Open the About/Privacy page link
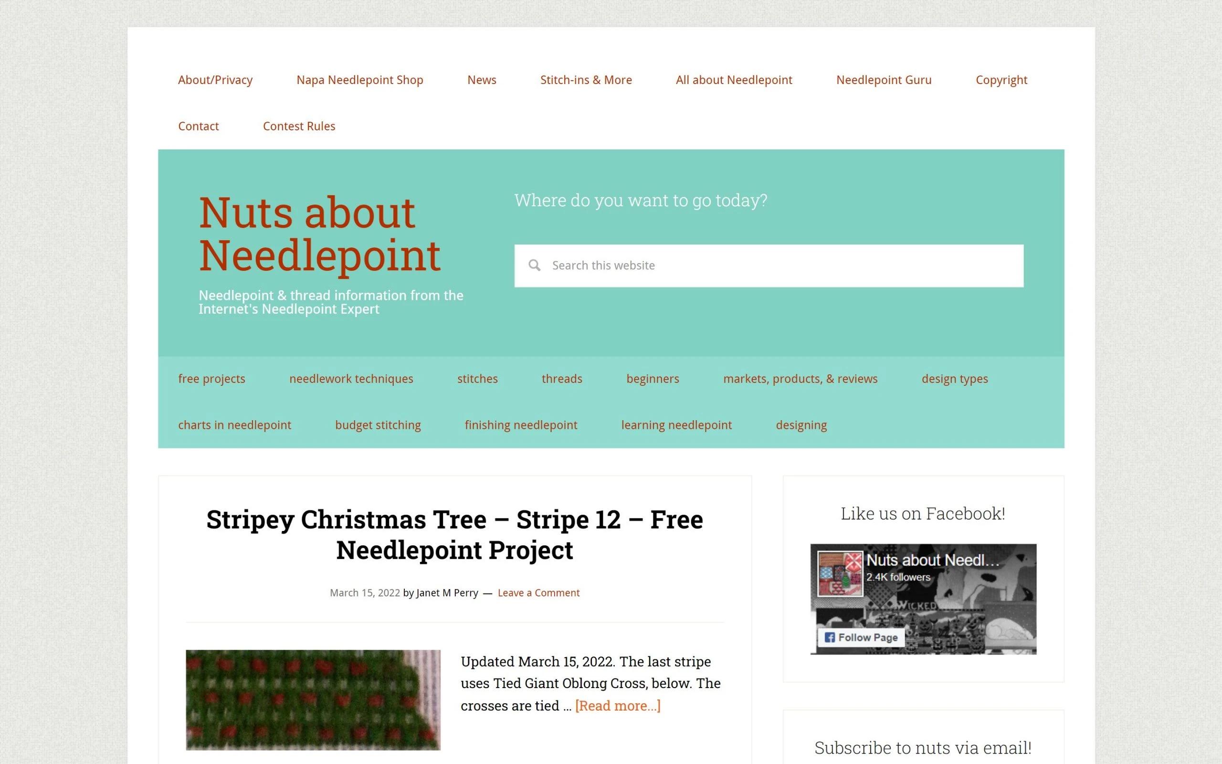This screenshot has width=1222, height=764. (216, 79)
